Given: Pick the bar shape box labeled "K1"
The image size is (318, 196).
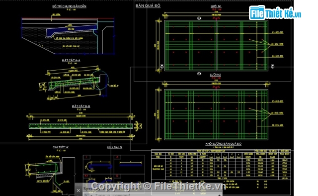Looking at the screenshot, I should (x=97, y=179).
